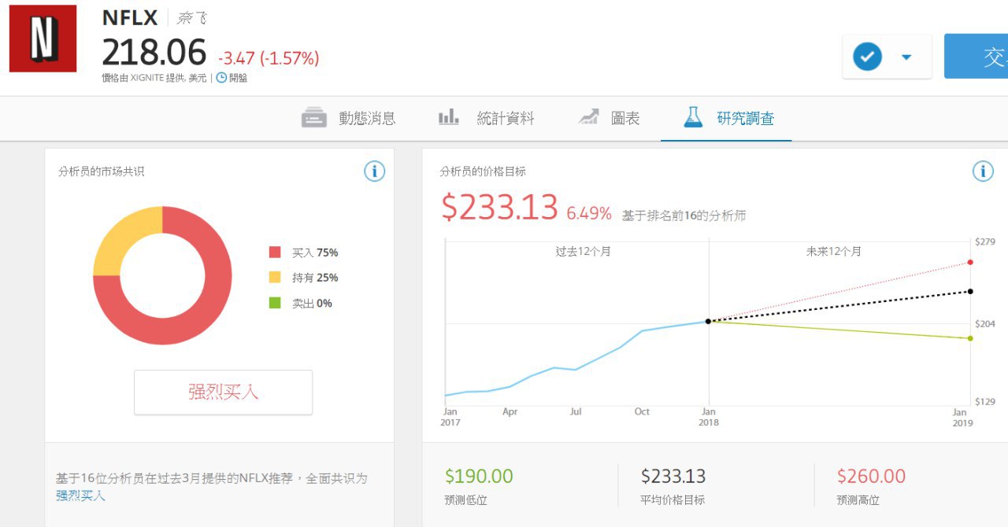Click the black average forecast chart endpoint
The image size is (1008, 527).
coord(970,291)
